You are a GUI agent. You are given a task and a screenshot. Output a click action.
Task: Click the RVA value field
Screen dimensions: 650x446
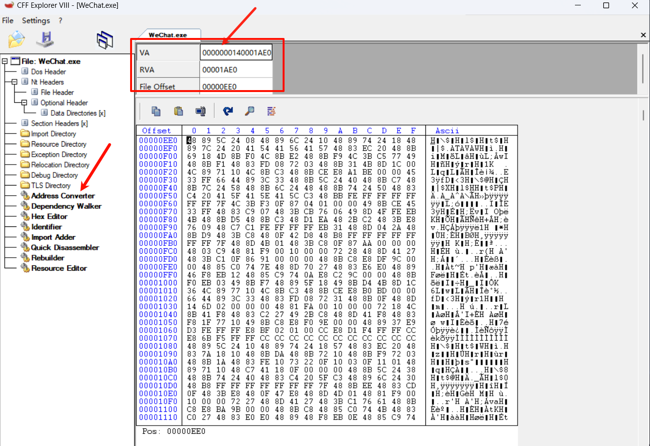(236, 70)
